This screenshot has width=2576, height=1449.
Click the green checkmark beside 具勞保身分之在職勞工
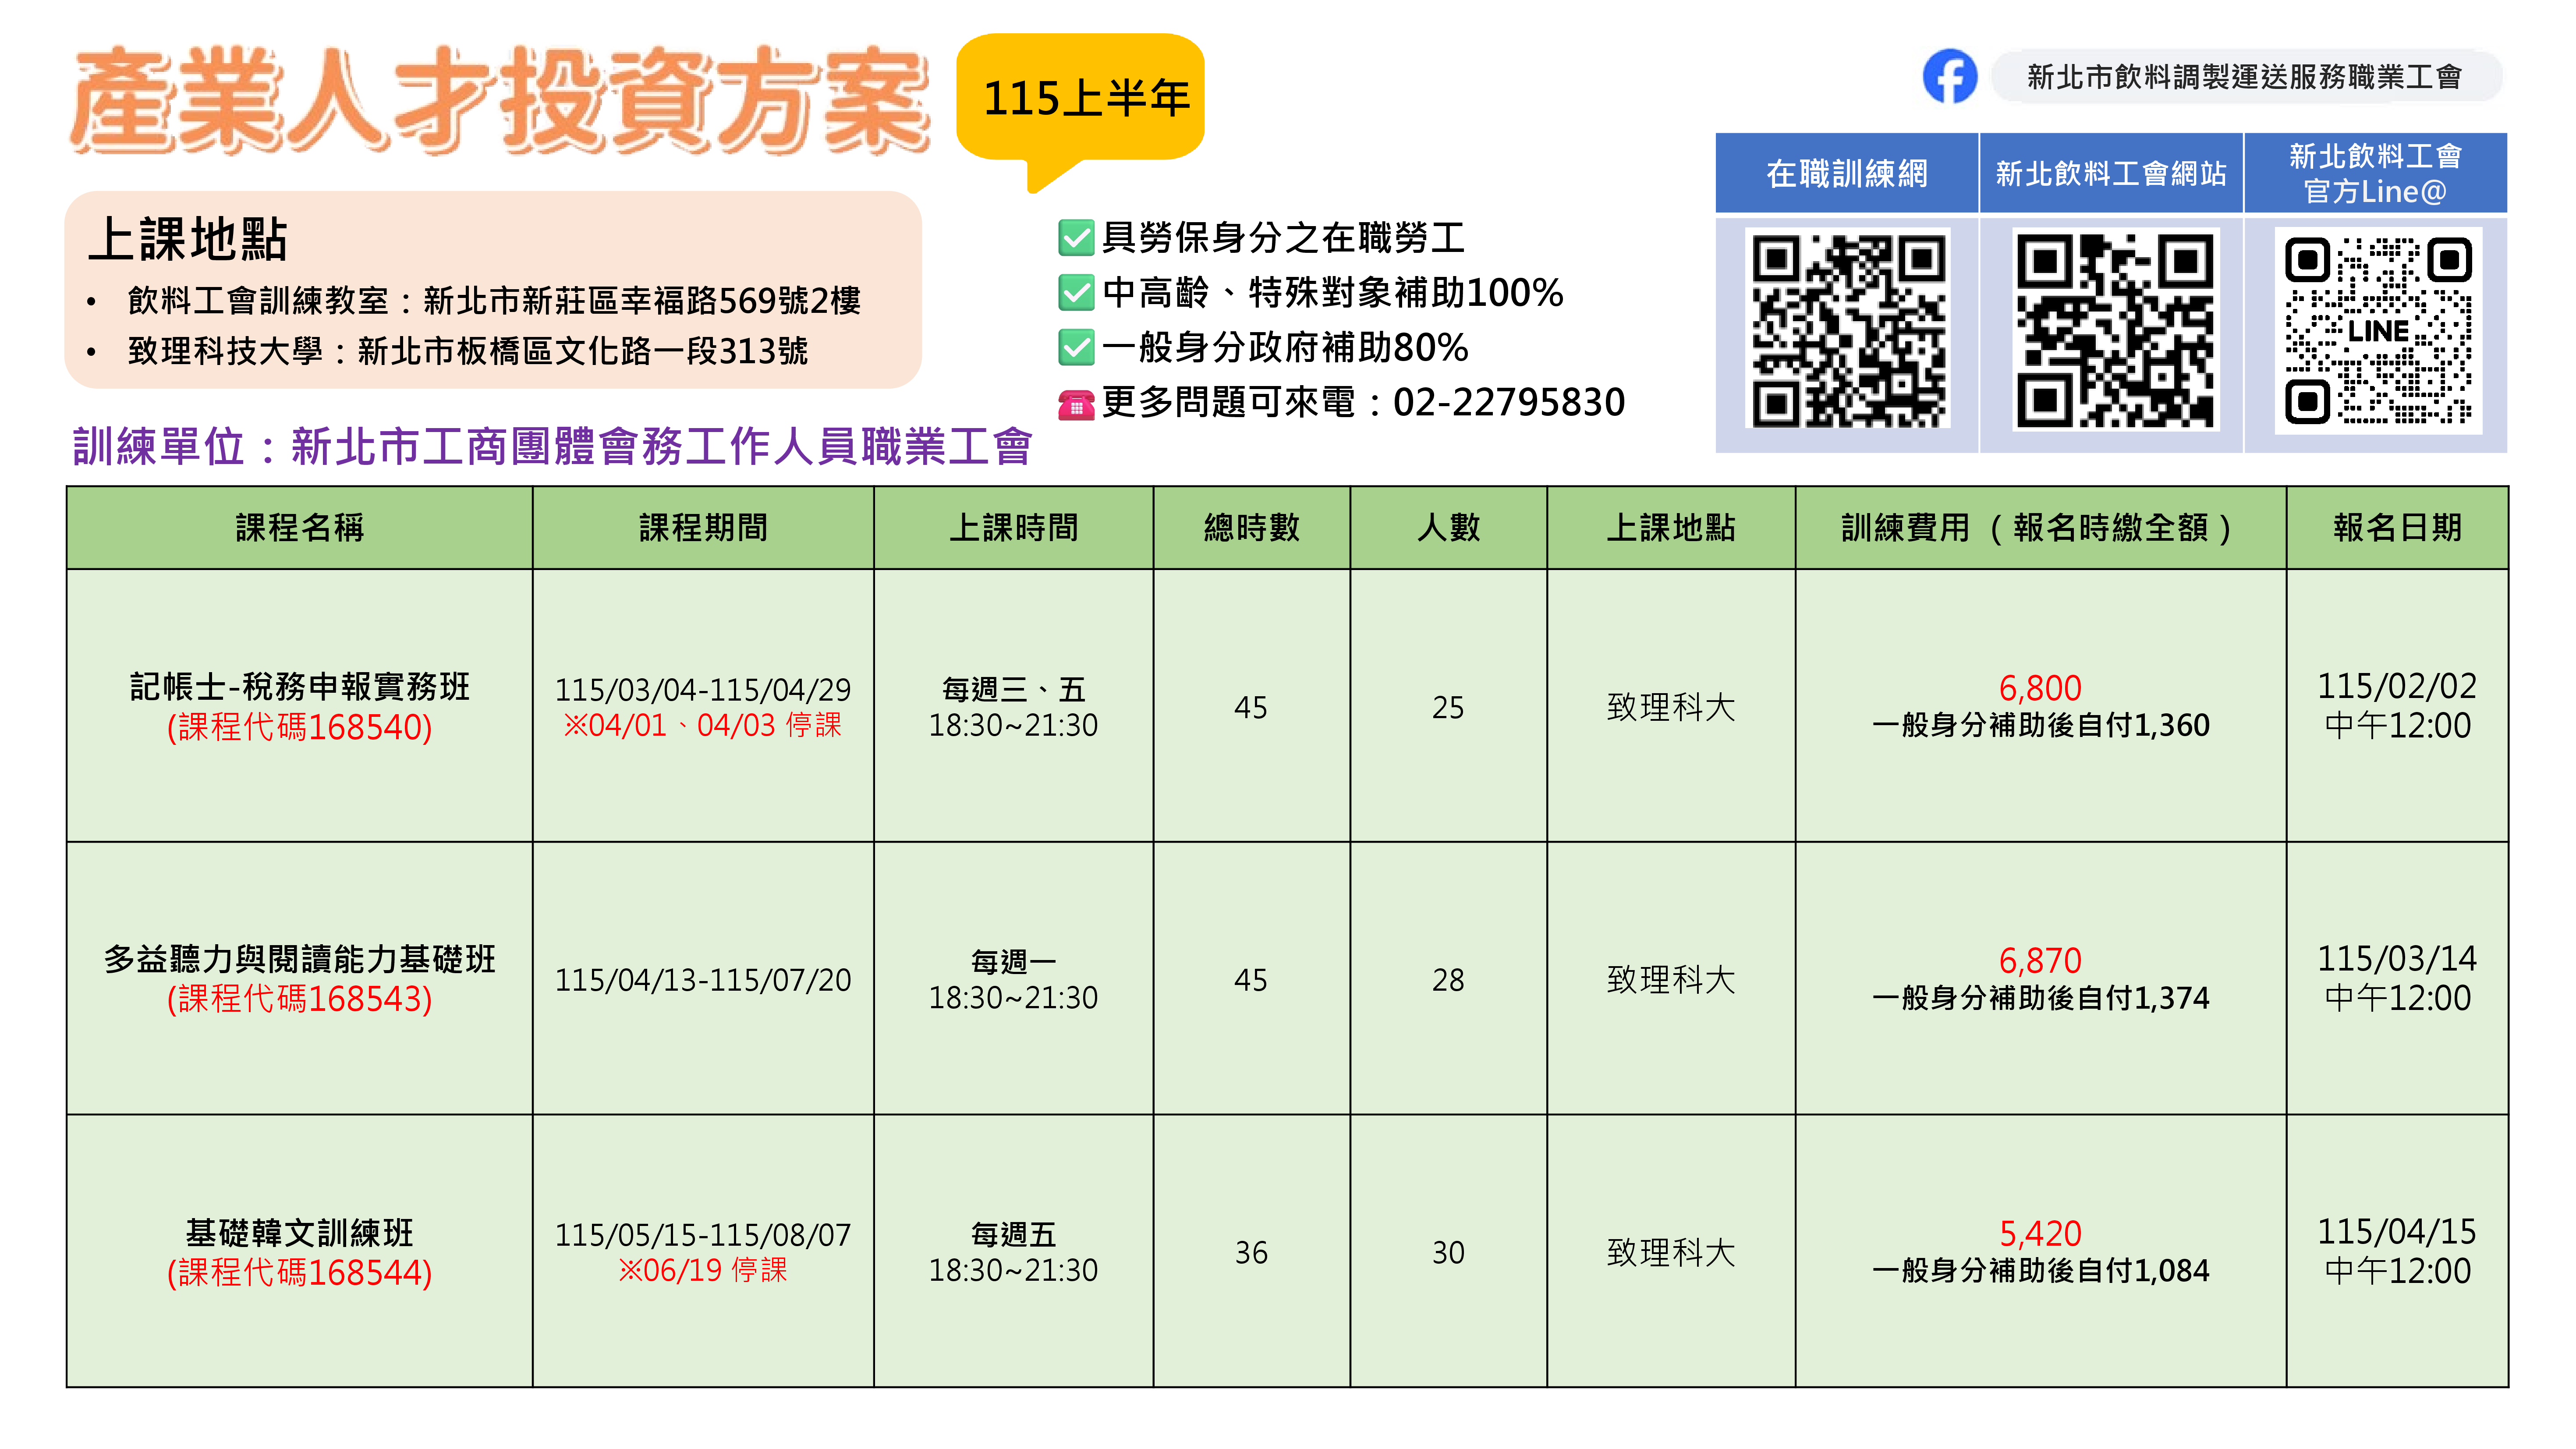coord(1076,238)
